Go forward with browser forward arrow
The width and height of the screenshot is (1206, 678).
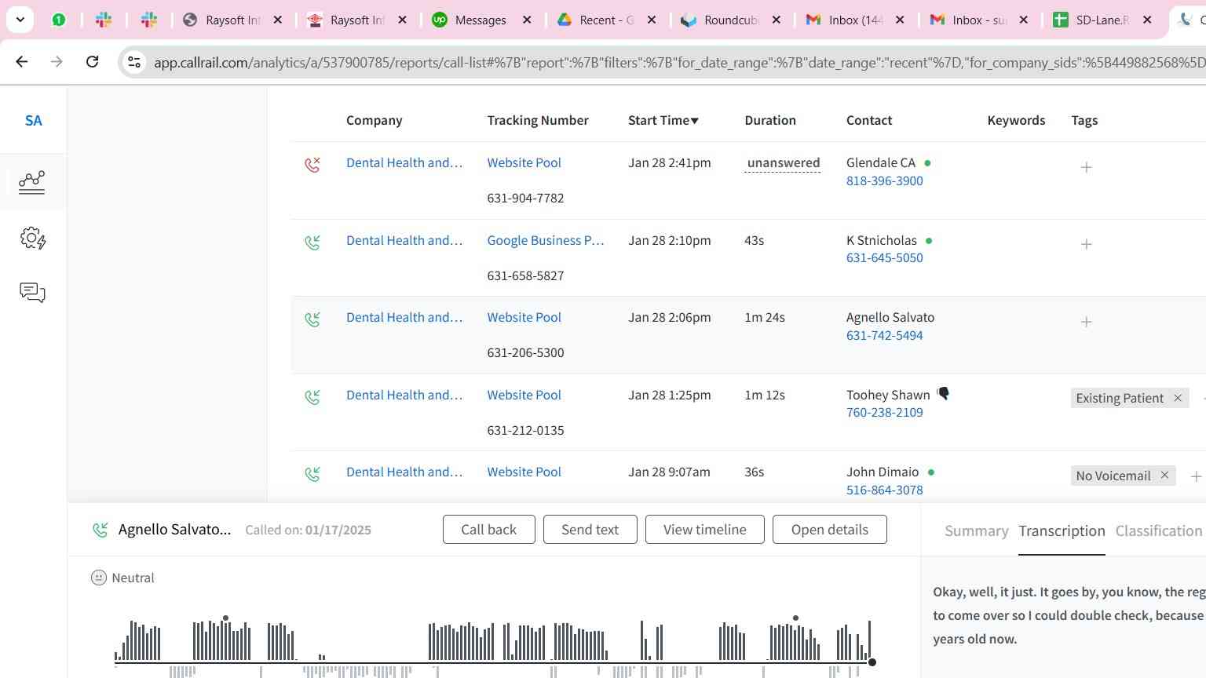[x=57, y=61]
